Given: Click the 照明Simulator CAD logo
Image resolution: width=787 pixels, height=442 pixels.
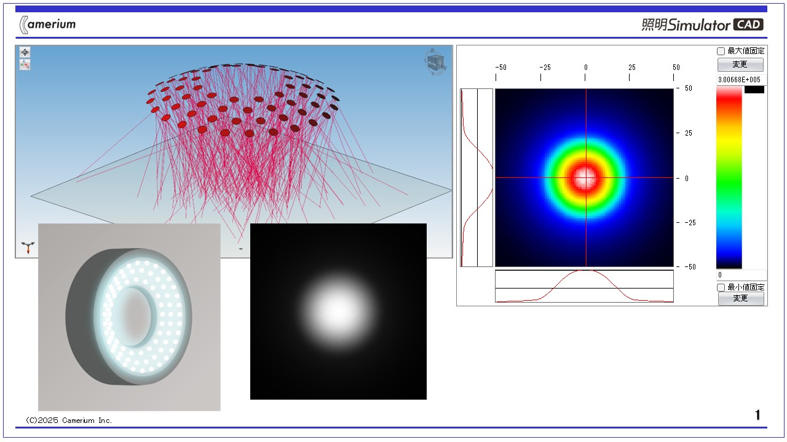Looking at the screenshot, I should 702,25.
